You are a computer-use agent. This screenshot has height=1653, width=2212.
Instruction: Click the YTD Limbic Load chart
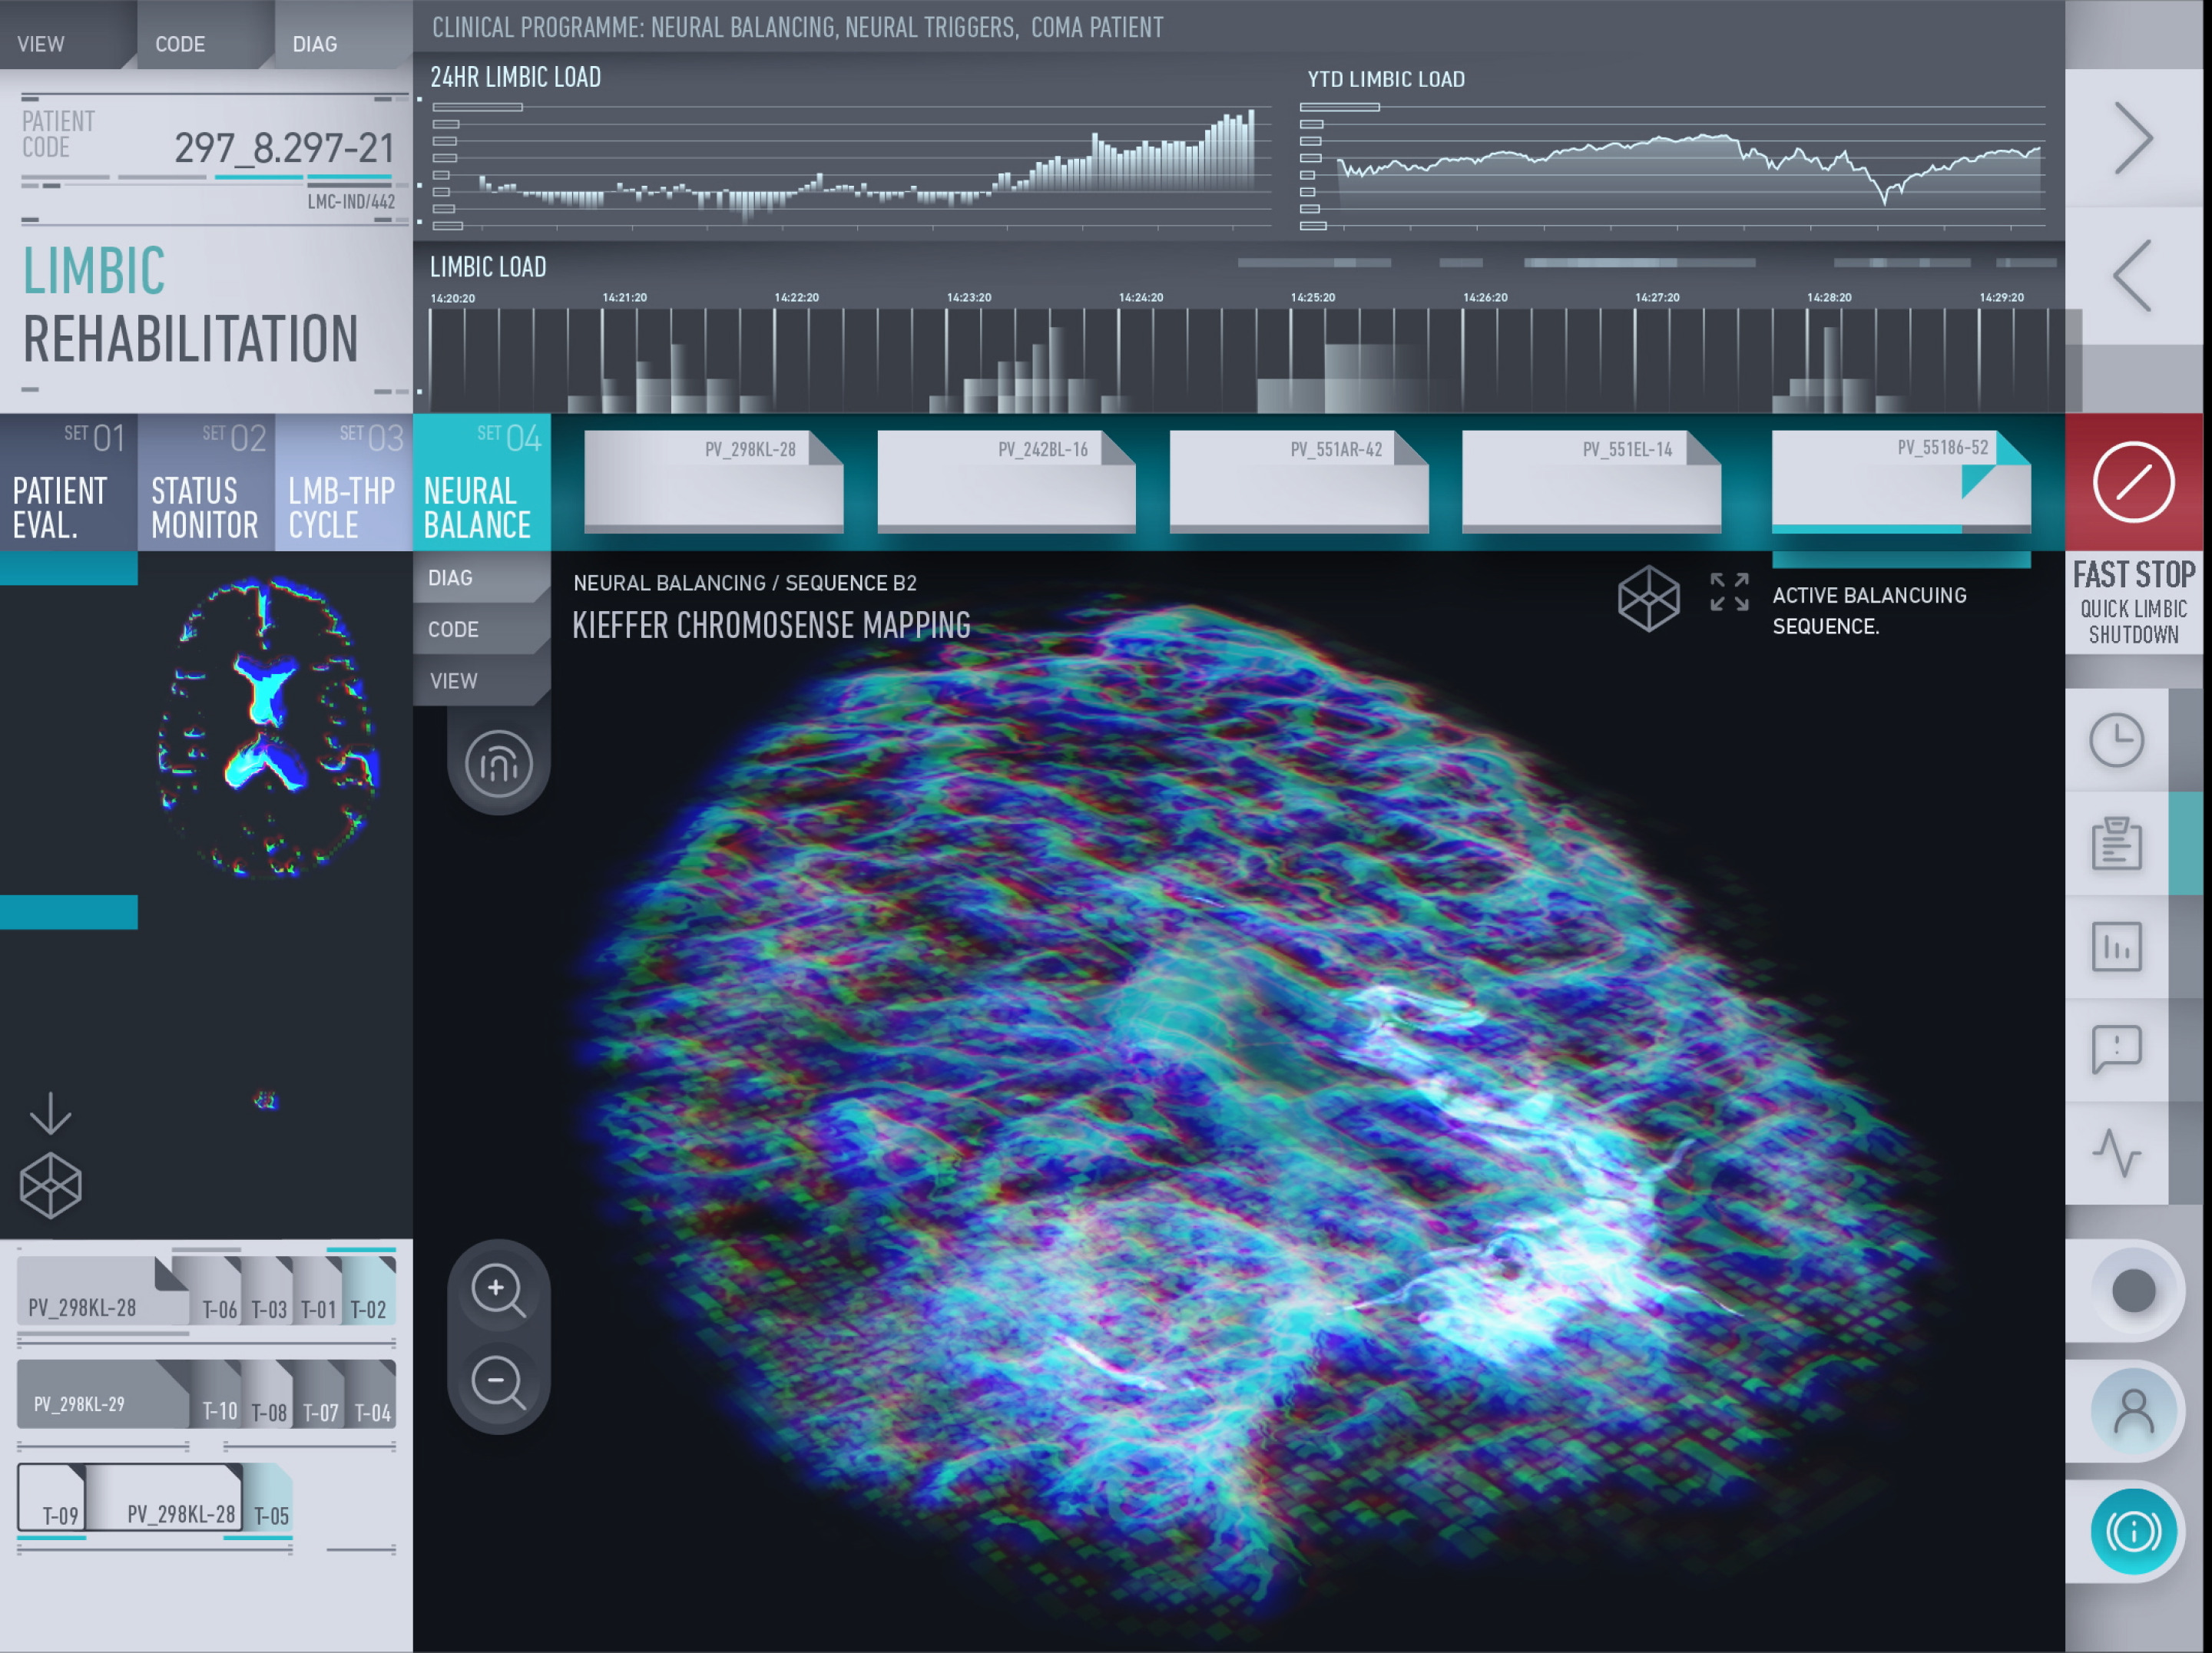[1672, 167]
